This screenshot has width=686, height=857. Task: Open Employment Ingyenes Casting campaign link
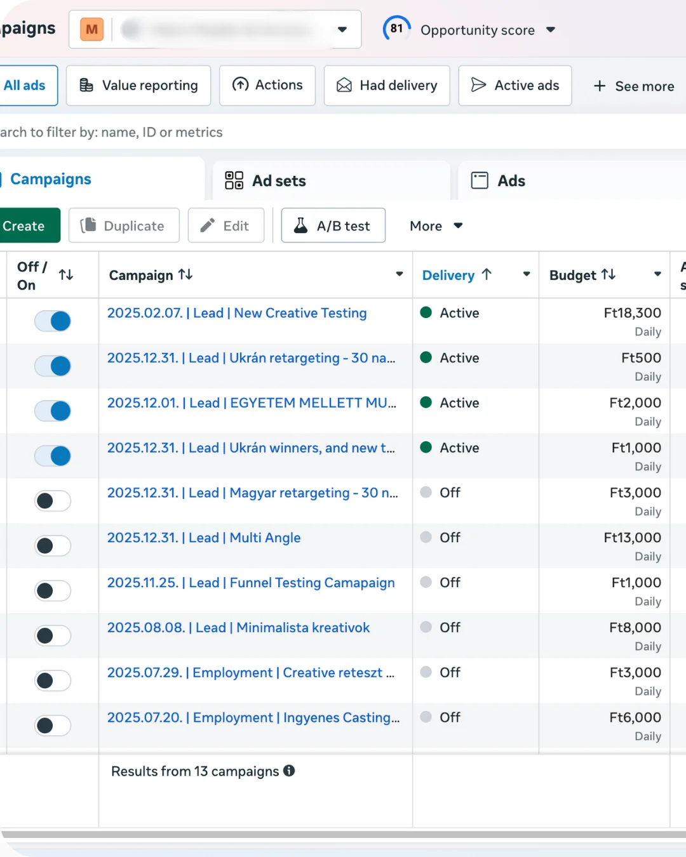point(253,717)
